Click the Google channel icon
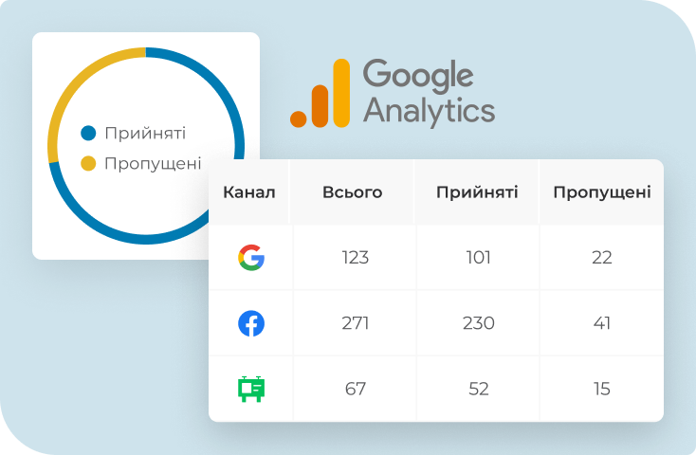 251,258
